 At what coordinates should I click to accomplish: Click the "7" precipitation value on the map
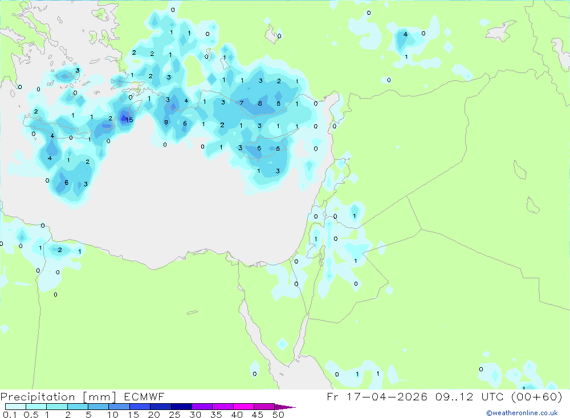pyautogui.click(x=241, y=103)
